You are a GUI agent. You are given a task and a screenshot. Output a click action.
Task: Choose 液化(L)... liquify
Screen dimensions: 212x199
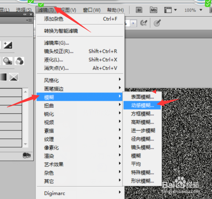pyautogui.click(x=81, y=60)
